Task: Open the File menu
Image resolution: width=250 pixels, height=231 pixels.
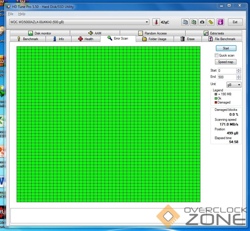Action: pos(11,14)
